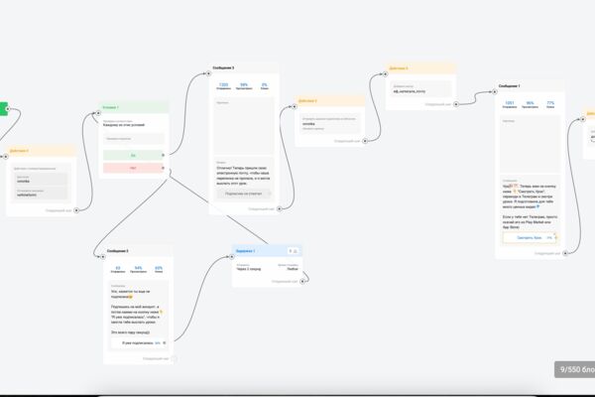Click the 96% read statistic in Сообщение 1
The height and width of the screenshot is (397, 595).
pyautogui.click(x=530, y=103)
